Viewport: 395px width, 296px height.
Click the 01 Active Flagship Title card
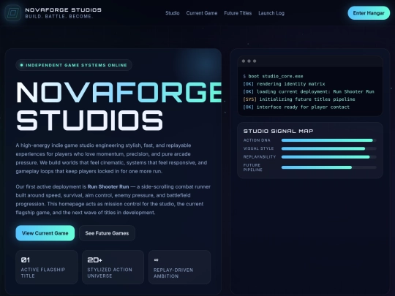coord(47,267)
